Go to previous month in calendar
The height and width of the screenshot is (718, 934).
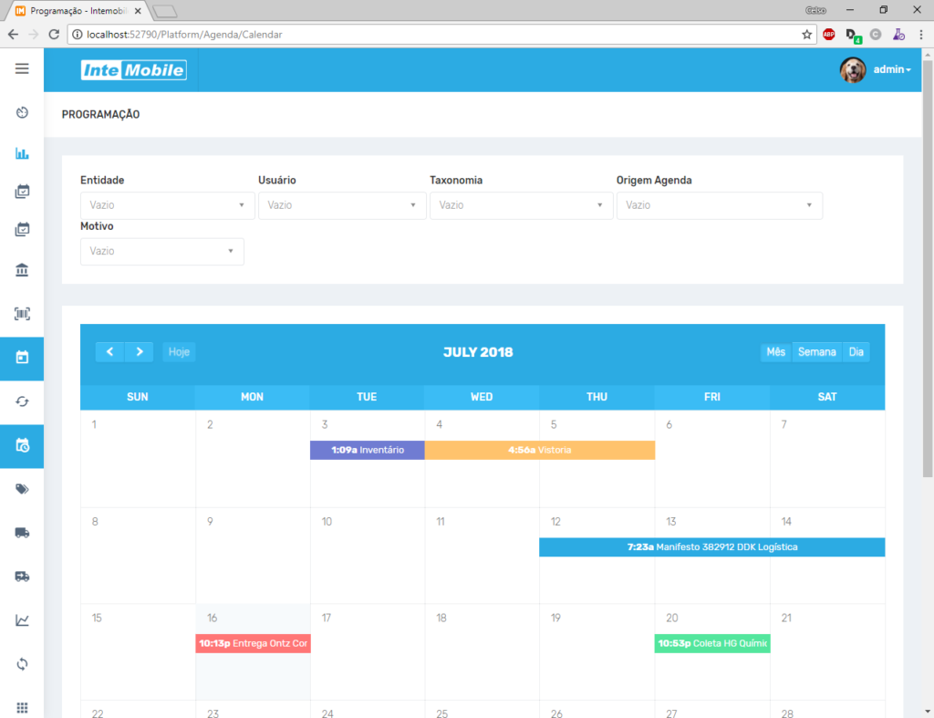(109, 352)
